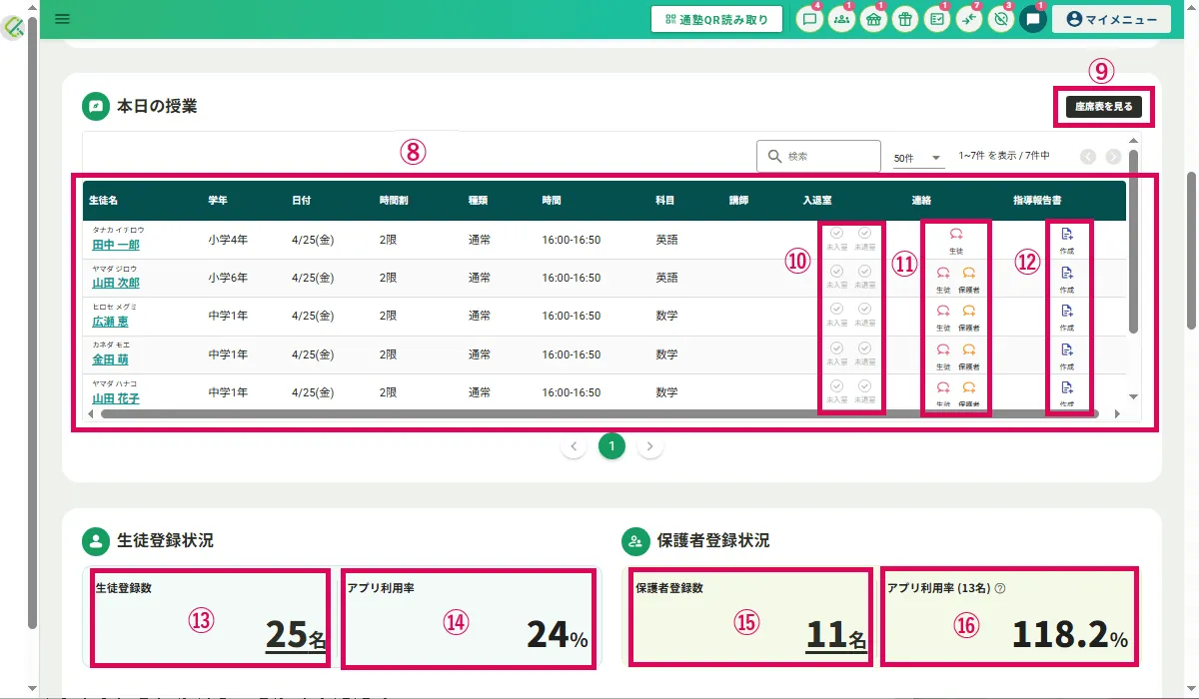Open the crossed-circle icon with badge 3
The height and width of the screenshot is (699, 1199).
pos(1000,19)
